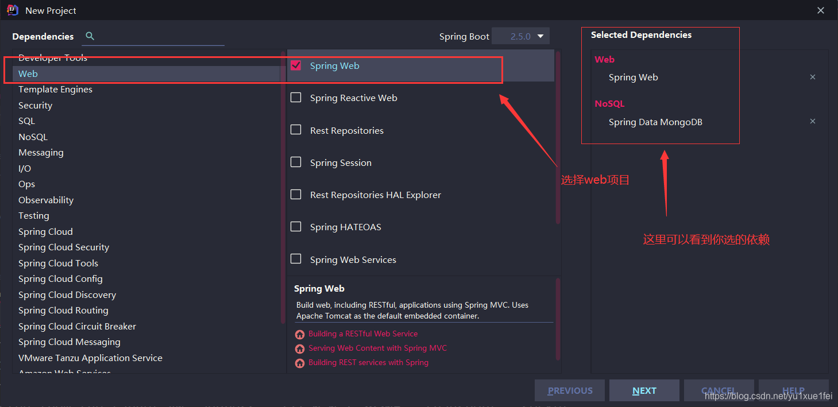Open the Spring Boot version dropdown
The image size is (838, 407).
coord(521,36)
